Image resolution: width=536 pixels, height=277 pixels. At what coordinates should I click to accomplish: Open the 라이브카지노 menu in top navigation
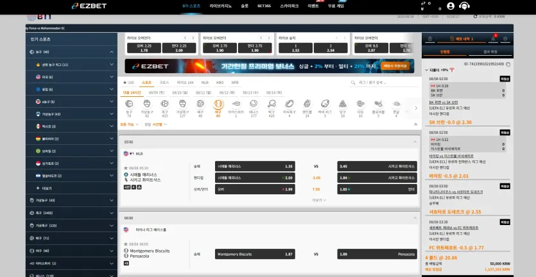220,6
